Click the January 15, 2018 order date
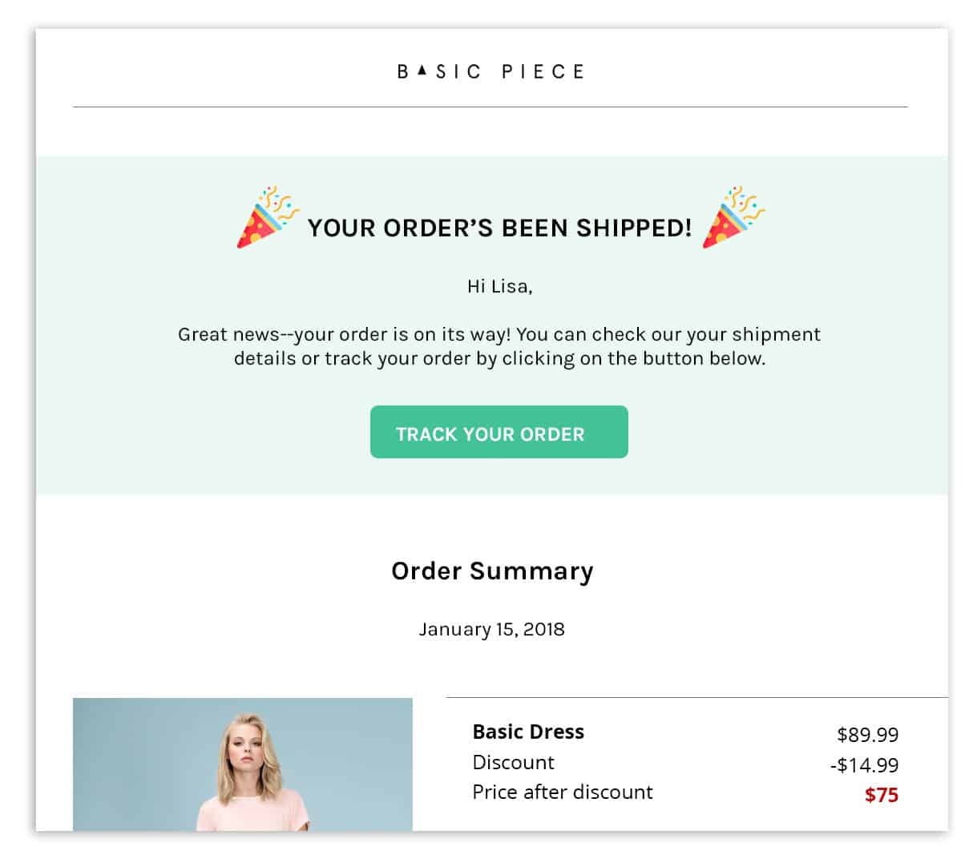 point(491,629)
